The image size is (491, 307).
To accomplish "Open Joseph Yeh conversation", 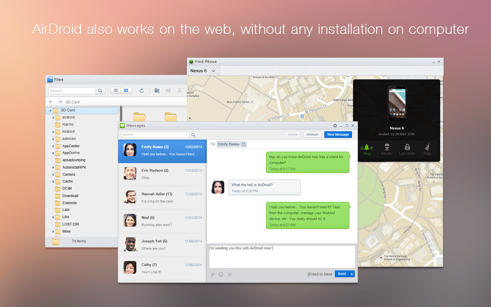I will click(162, 245).
